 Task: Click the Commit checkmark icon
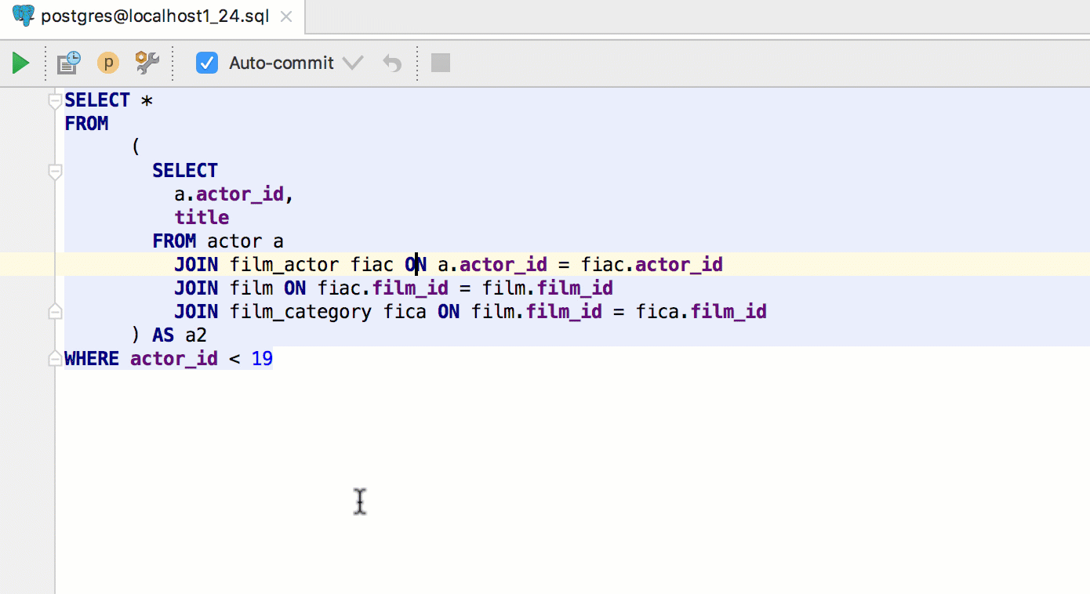354,63
